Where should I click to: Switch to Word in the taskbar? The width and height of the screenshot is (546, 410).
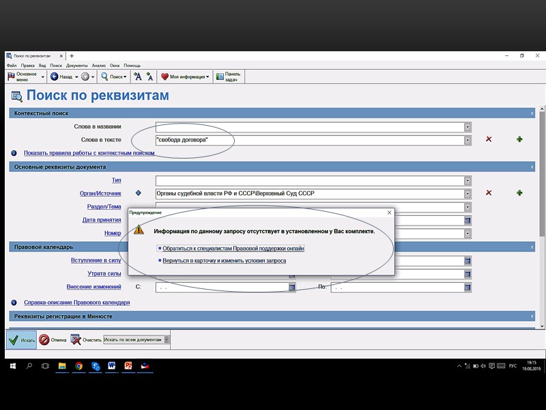tap(112, 366)
